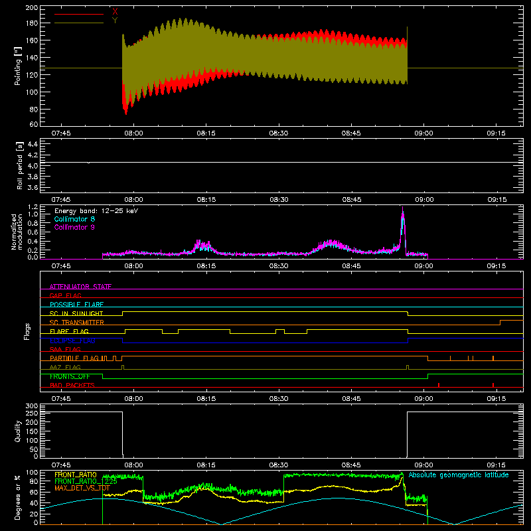Click the 60 tick on the Pointing axis
The image size is (531, 531).
(x=34, y=124)
